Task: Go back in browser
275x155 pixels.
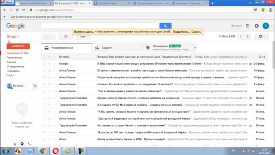Action: pos(5,10)
